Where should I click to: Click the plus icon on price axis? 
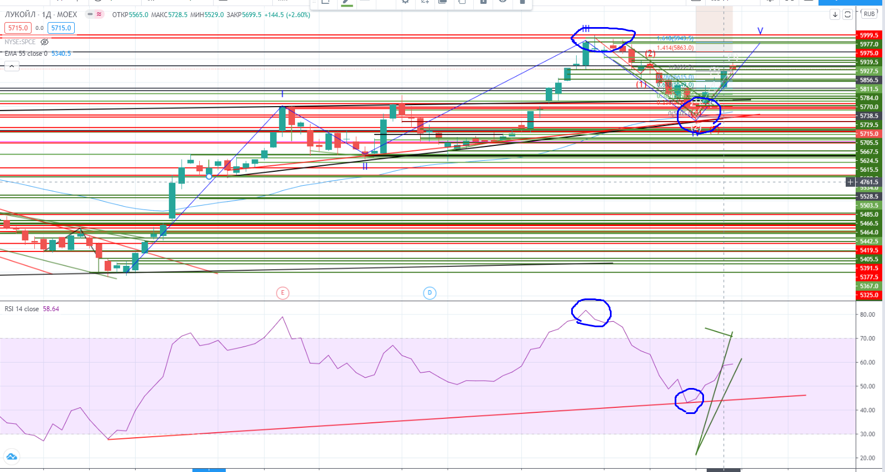click(x=851, y=182)
